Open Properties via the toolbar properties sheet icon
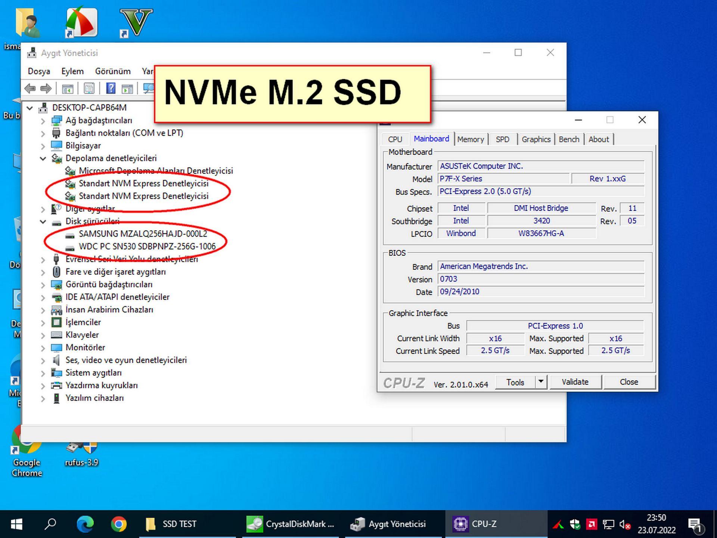The width and height of the screenshot is (717, 538). point(89,89)
